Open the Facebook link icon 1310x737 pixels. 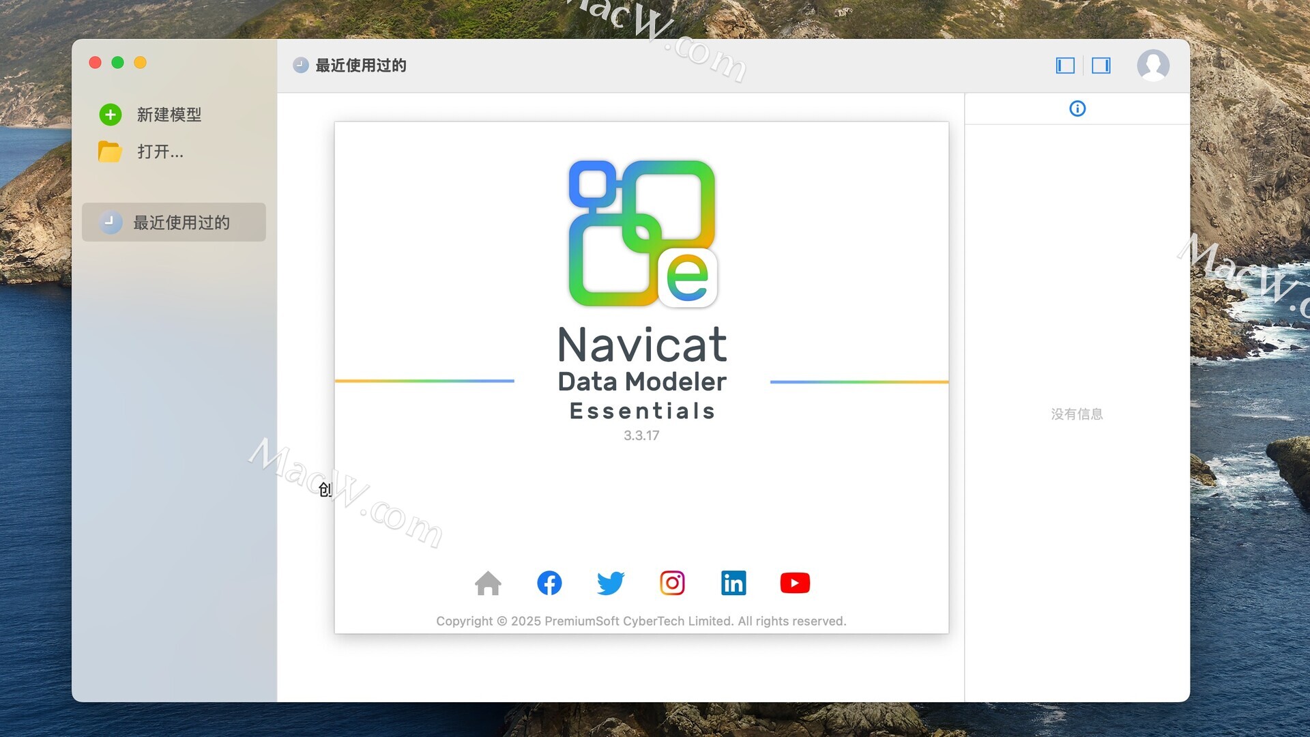coord(549,583)
